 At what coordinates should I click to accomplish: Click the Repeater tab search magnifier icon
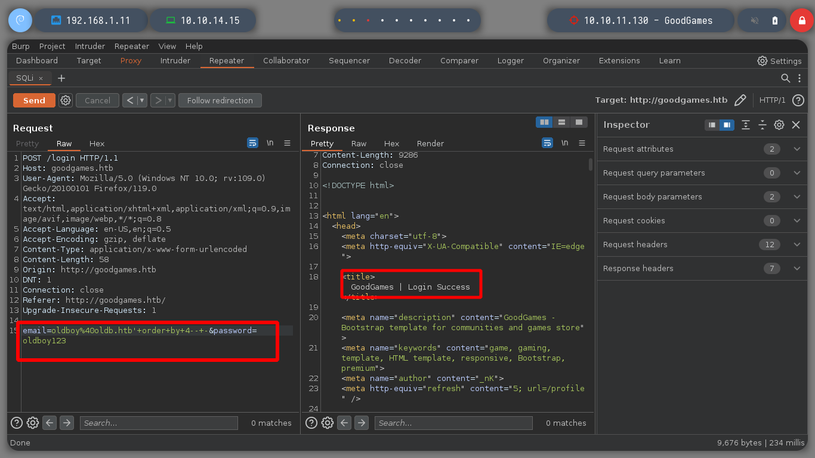[786, 78]
